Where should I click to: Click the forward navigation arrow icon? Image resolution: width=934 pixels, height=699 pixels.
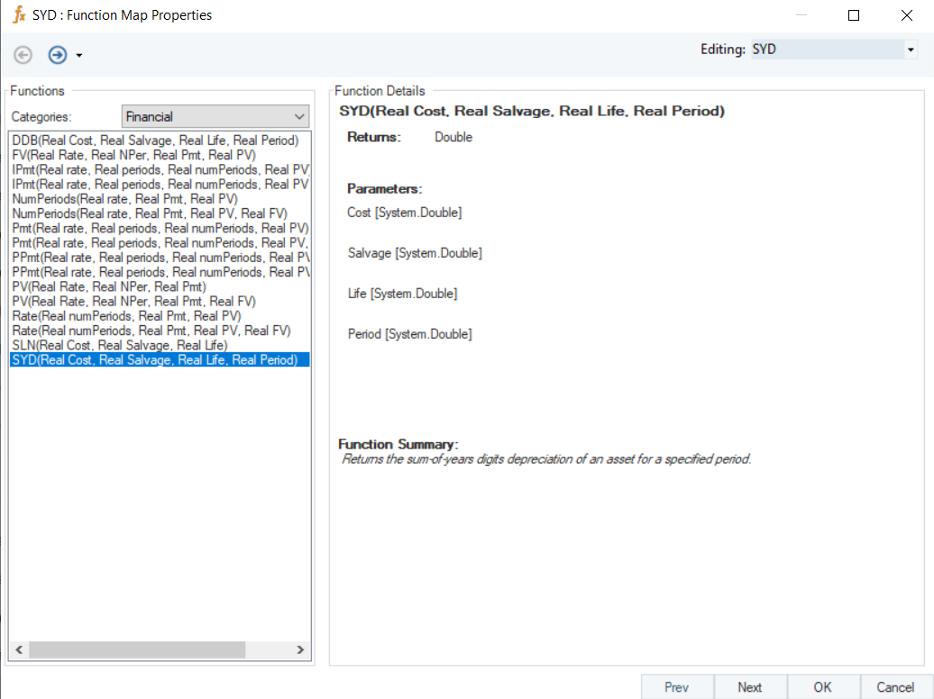(57, 55)
